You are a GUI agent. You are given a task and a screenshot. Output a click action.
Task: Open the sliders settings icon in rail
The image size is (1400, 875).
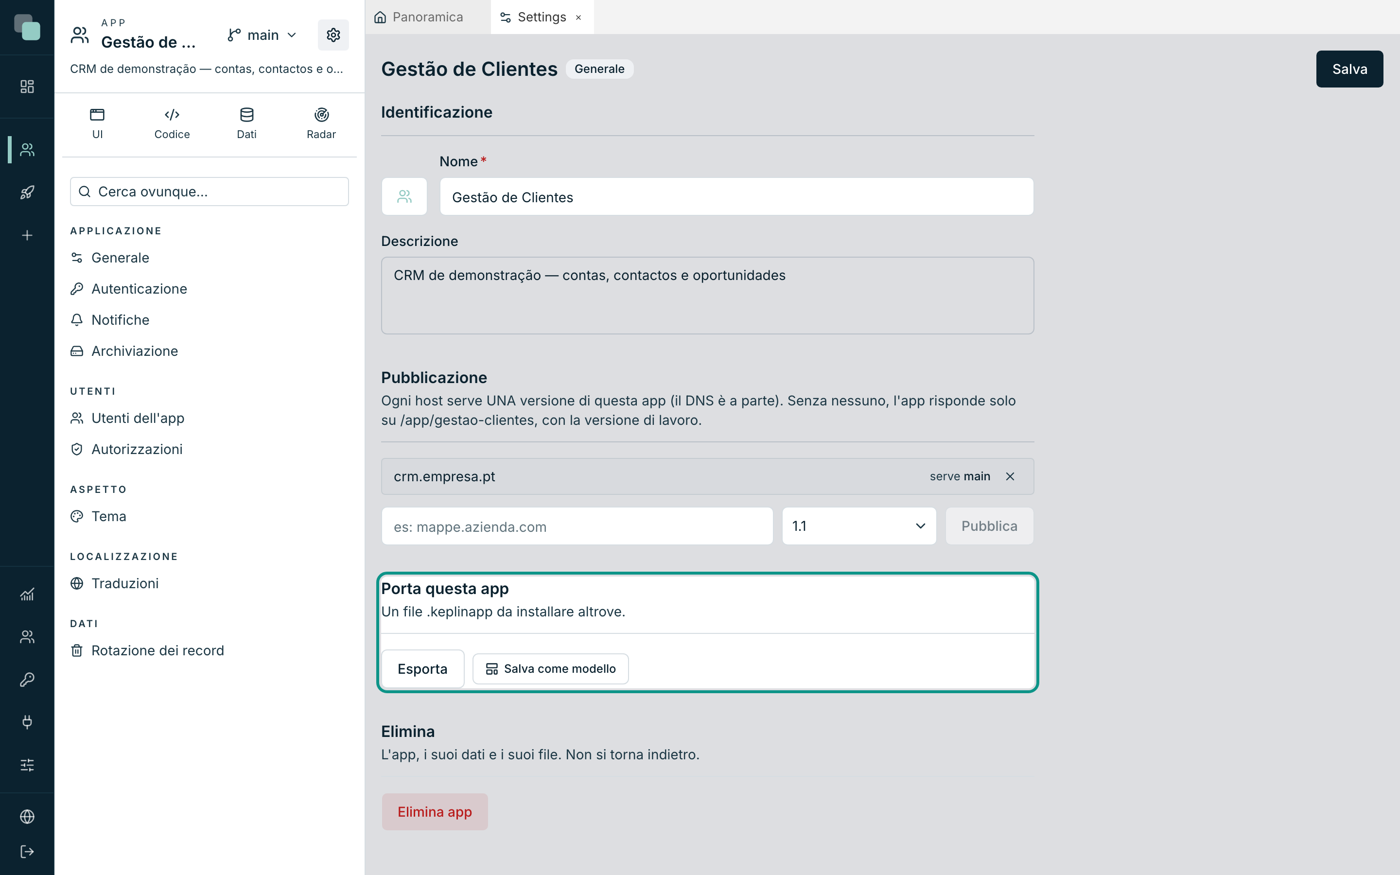tap(27, 765)
